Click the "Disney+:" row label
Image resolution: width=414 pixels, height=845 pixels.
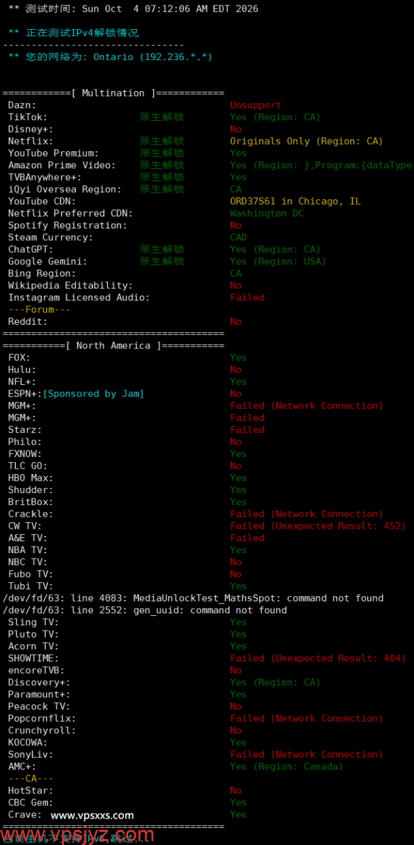[30, 129]
